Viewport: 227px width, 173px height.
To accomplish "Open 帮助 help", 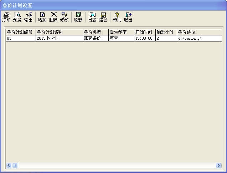I will click(117, 17).
